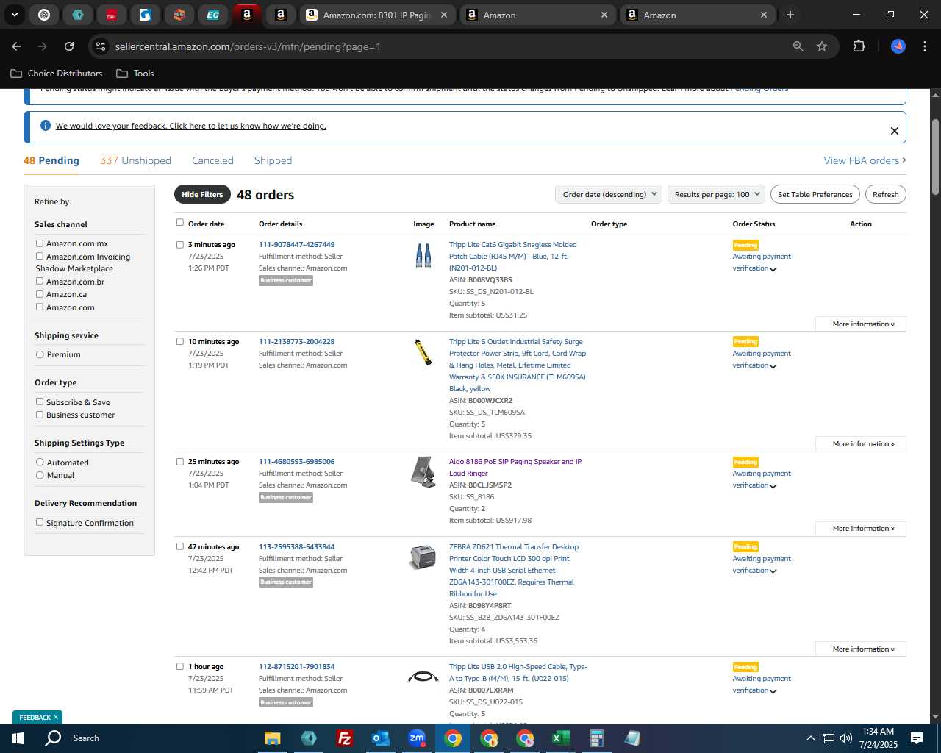This screenshot has height=753, width=941.
Task: Tick the Amazon.com.mx sales channel checkbox
Action: pyautogui.click(x=40, y=243)
